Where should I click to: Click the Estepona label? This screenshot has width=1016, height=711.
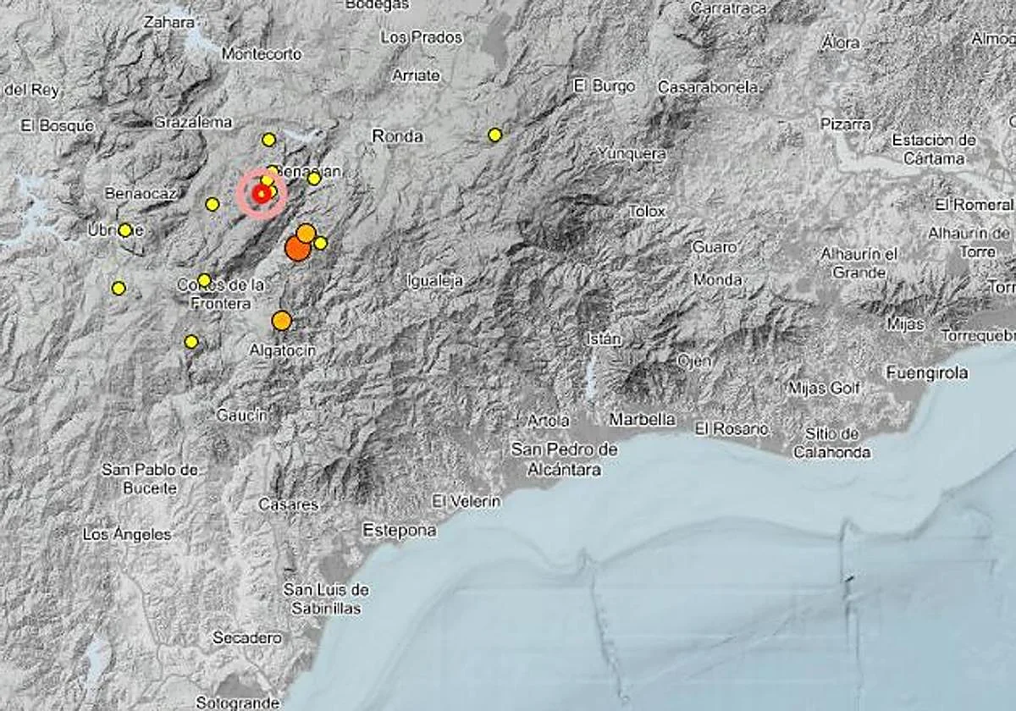[x=399, y=531]
